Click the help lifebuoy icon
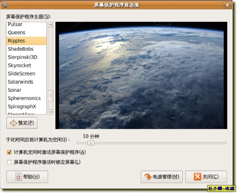 (18, 177)
